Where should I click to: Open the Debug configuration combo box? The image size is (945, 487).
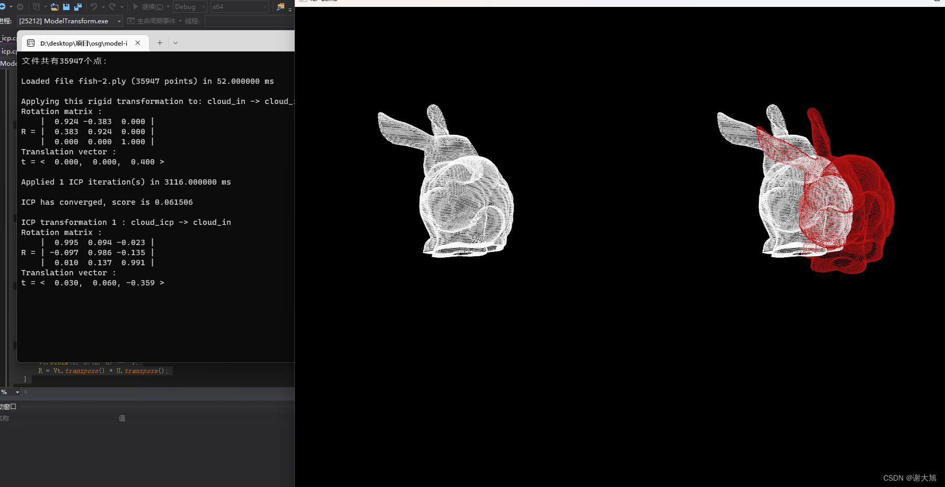click(190, 7)
